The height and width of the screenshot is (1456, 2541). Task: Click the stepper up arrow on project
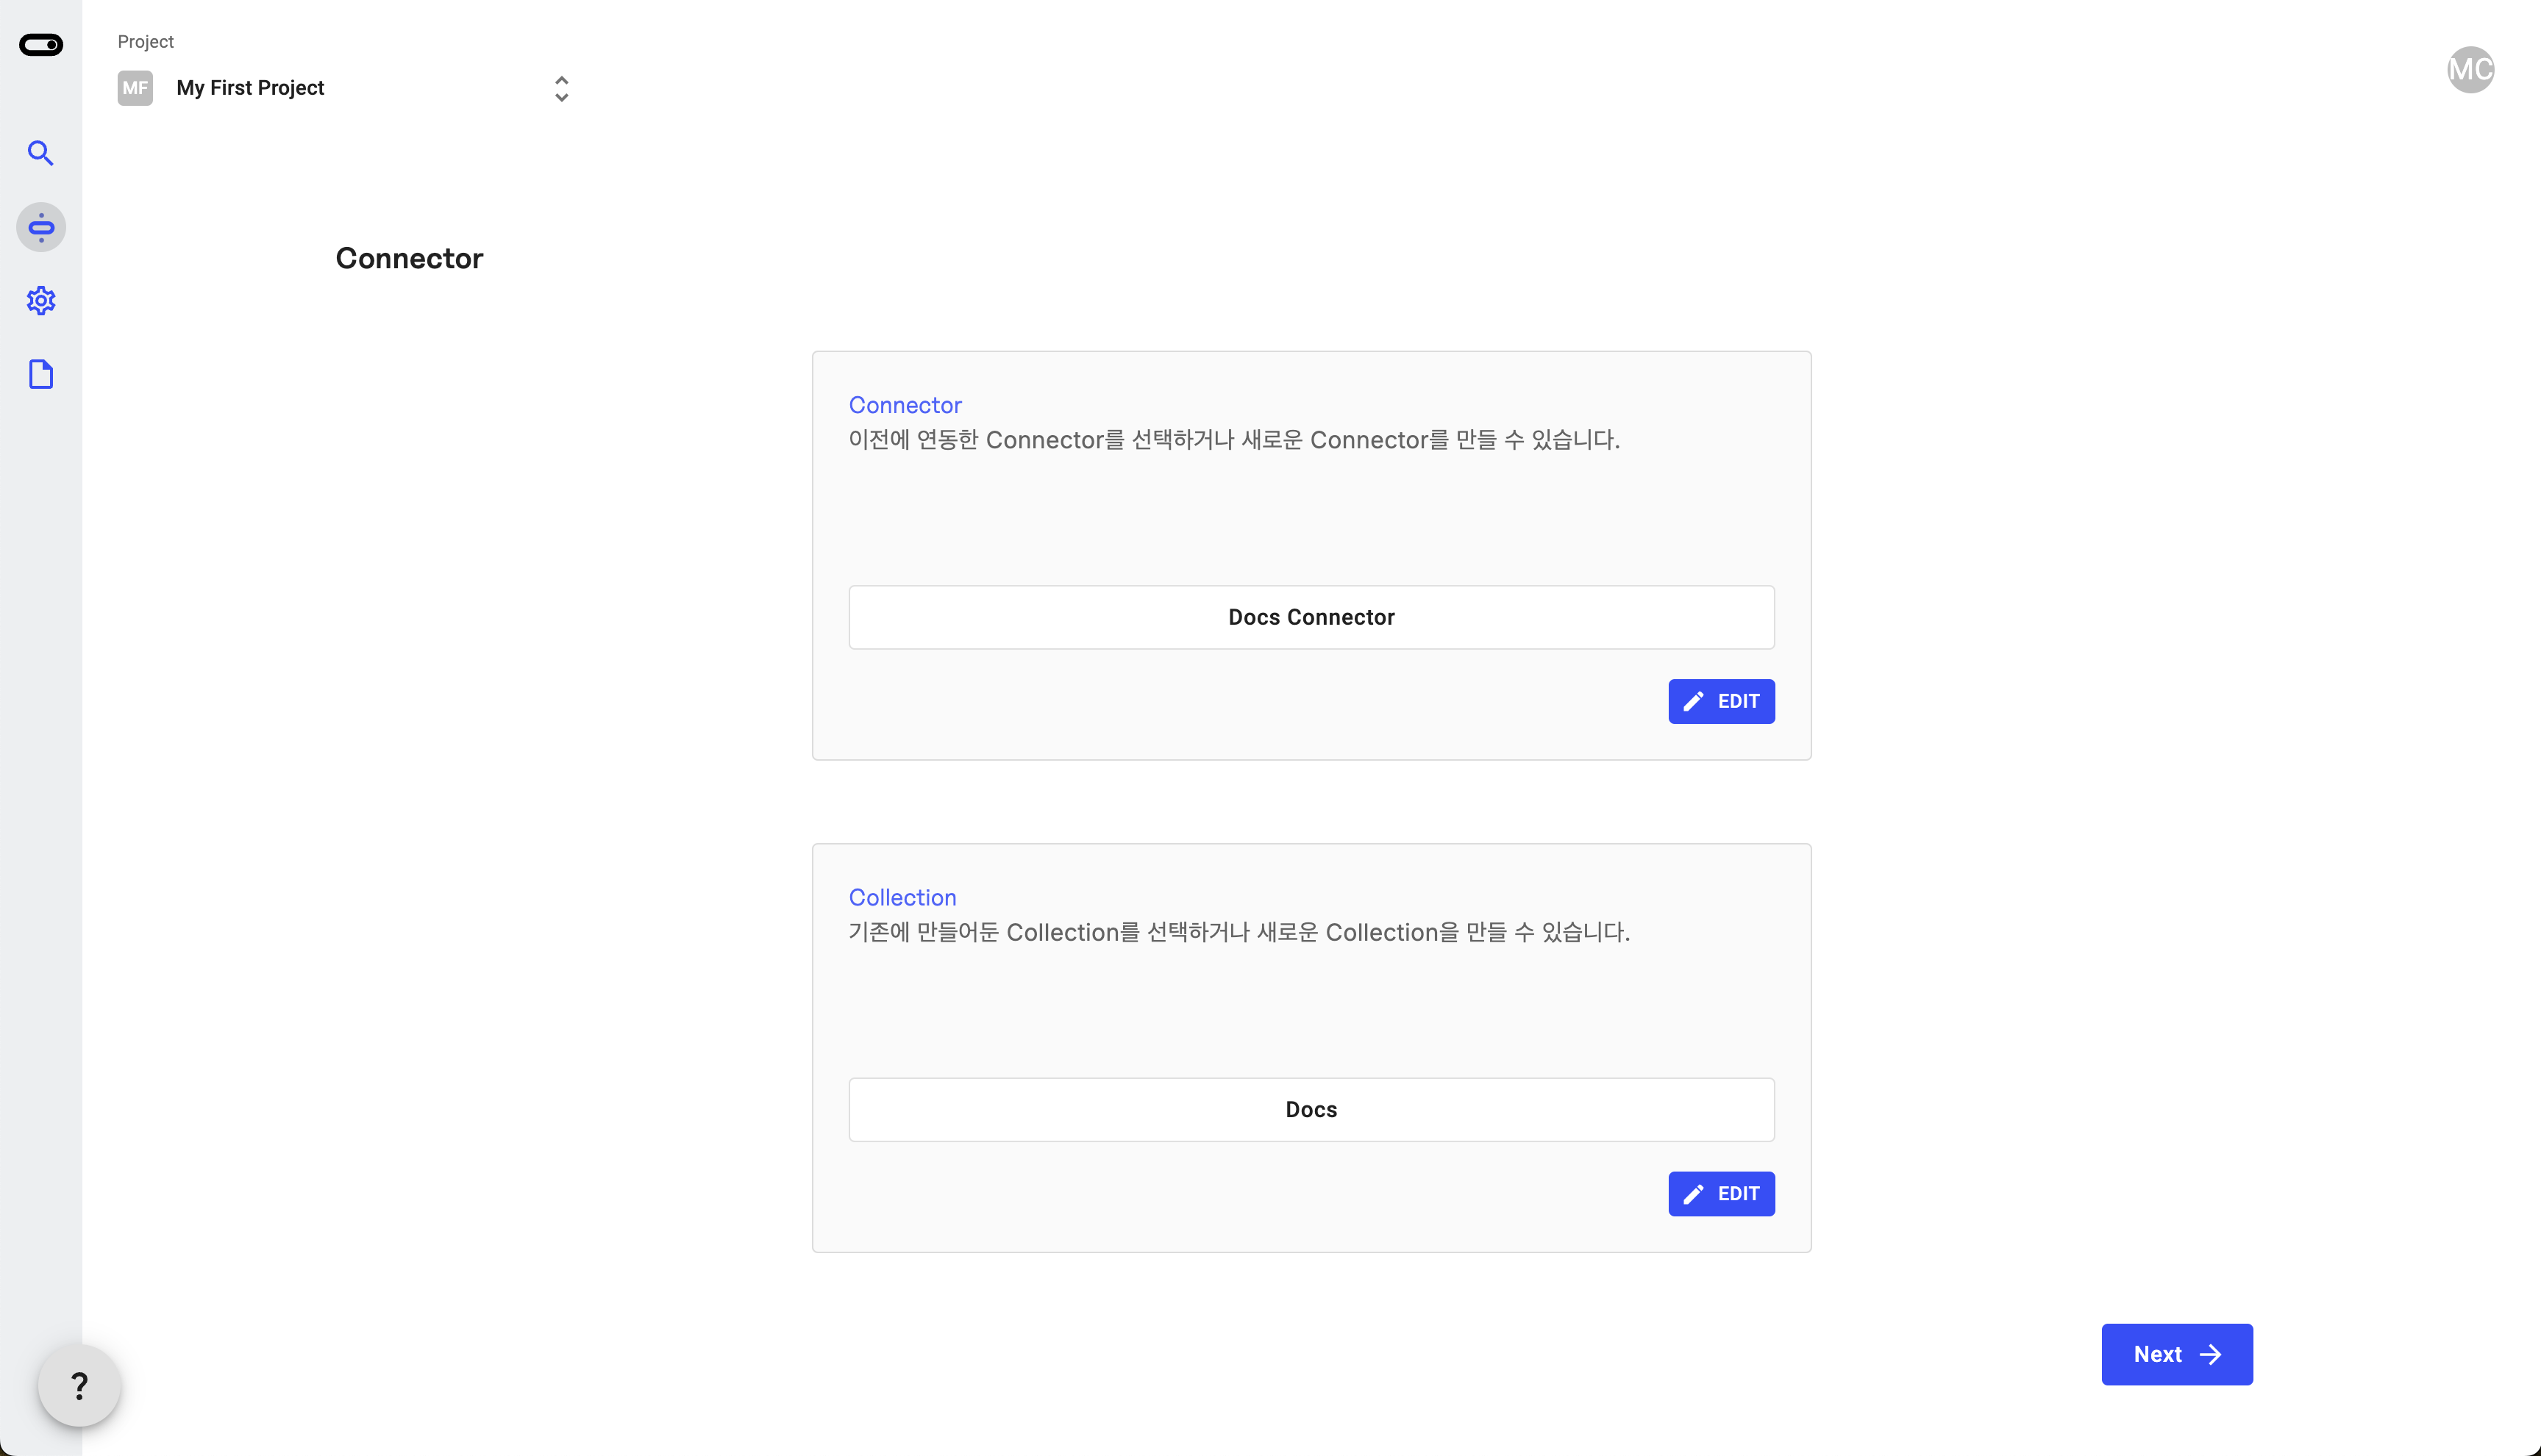pos(562,80)
